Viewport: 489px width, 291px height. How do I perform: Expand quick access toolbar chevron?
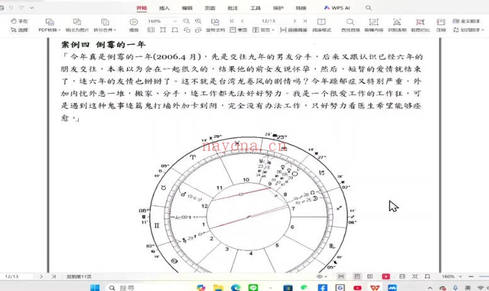pyautogui.click(x=32, y=8)
